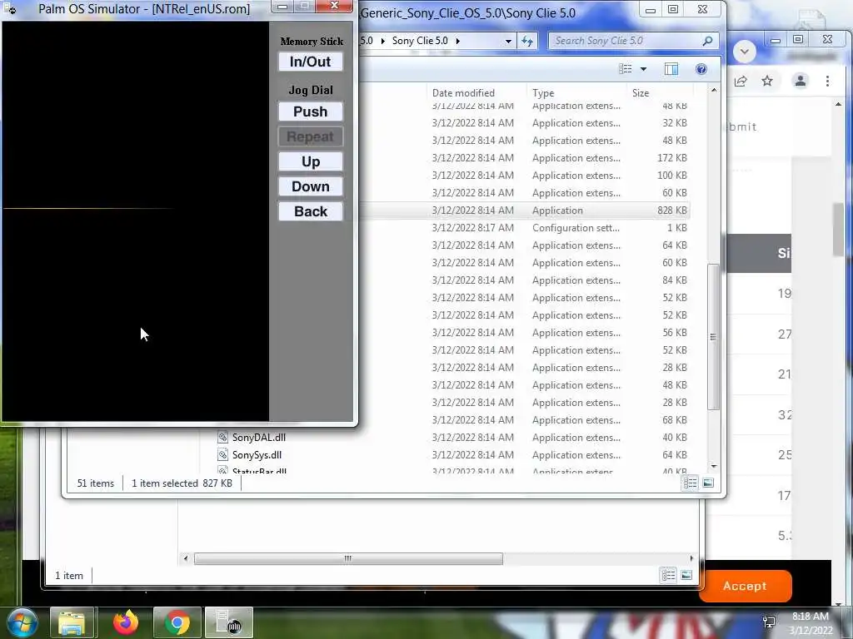Open the Chrome profile avatar icon
The width and height of the screenshot is (853, 639).
[x=801, y=82]
